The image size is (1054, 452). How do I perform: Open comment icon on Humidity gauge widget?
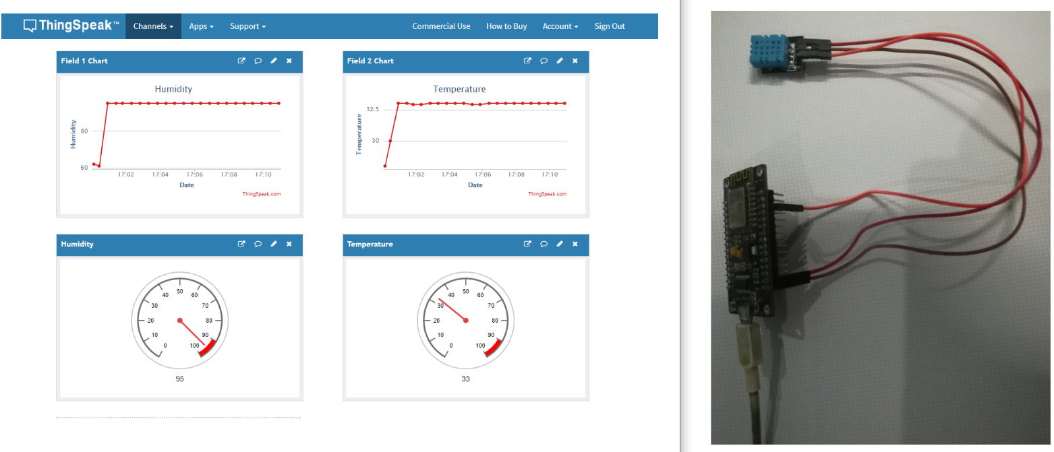(x=258, y=244)
